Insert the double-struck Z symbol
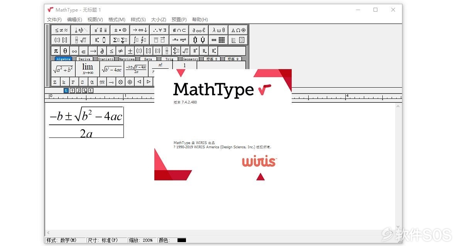458x246 pixels. tap(55, 82)
